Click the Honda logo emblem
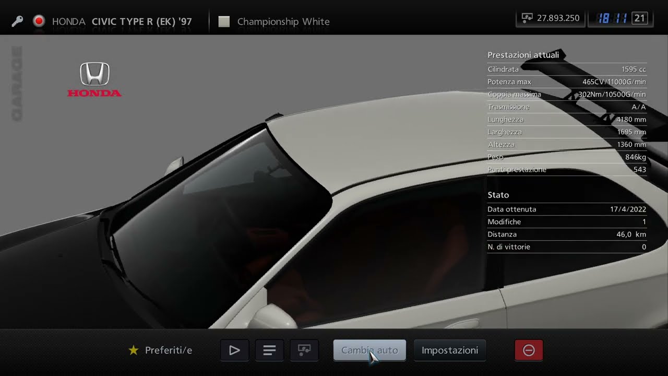 (x=94, y=79)
